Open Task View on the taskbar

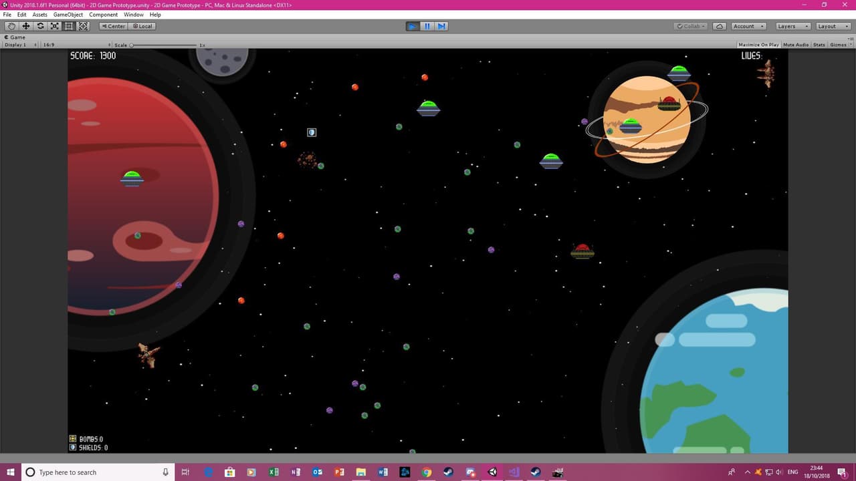pyautogui.click(x=186, y=472)
